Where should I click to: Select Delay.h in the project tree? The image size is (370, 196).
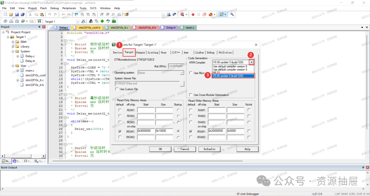tap(30, 61)
